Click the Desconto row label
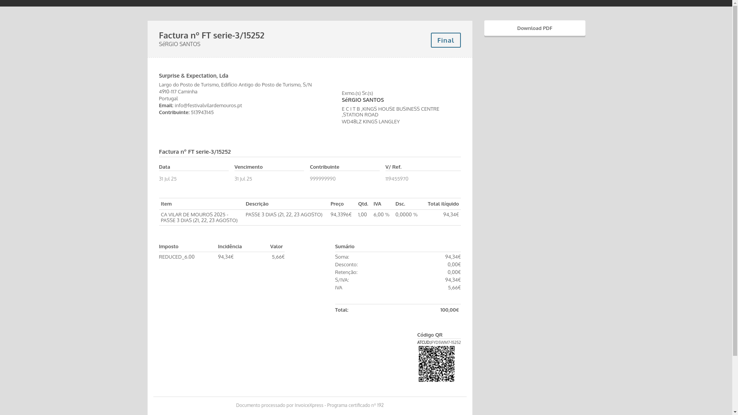Image resolution: width=738 pixels, height=415 pixels. pyautogui.click(x=346, y=265)
